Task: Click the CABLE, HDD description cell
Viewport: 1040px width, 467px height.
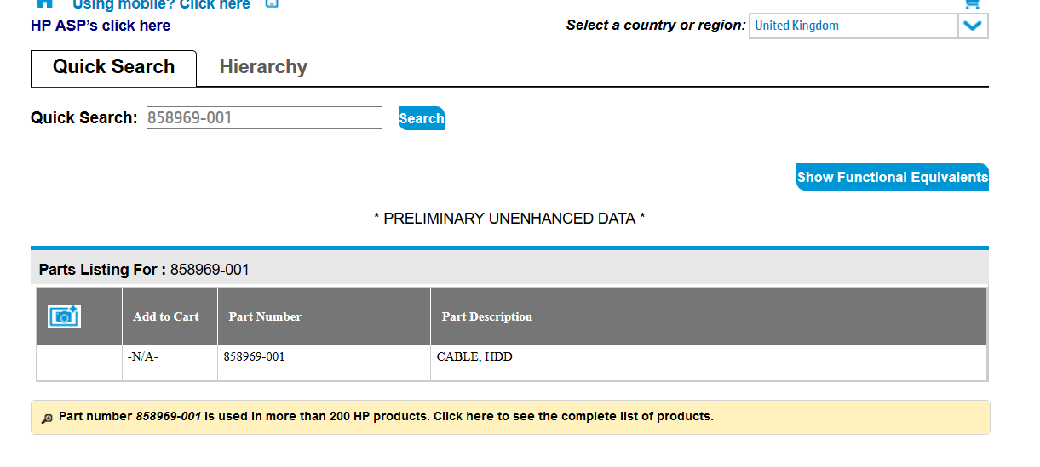Action: coord(474,357)
